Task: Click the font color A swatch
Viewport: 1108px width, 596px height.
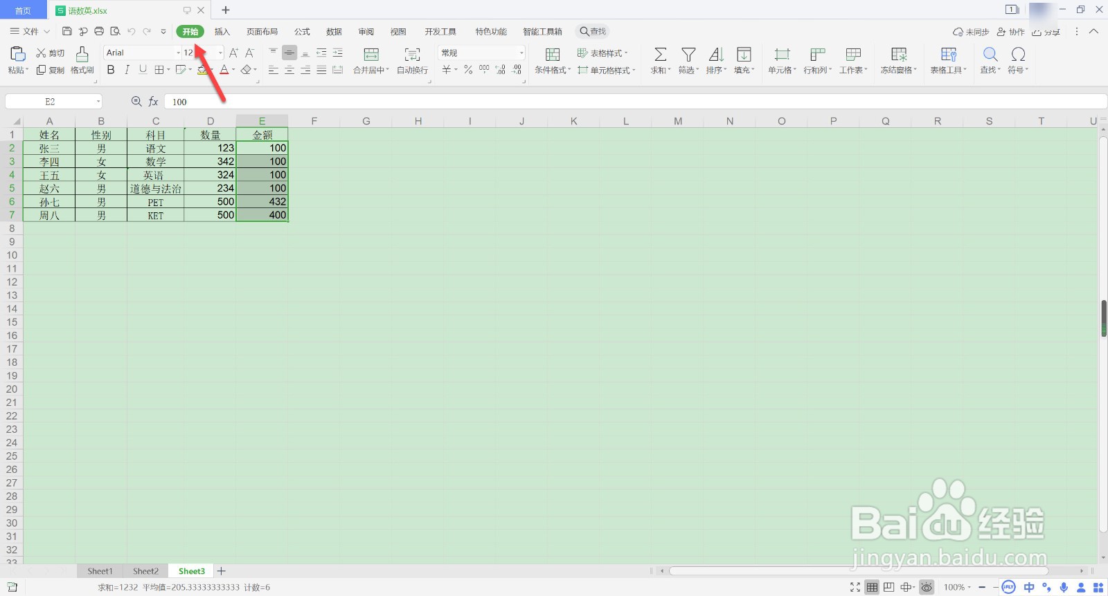Action: point(224,70)
